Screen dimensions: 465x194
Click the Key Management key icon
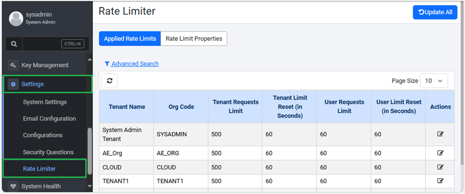[13, 65]
